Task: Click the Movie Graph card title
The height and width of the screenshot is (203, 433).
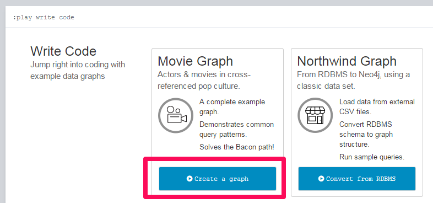Action: 195,61
